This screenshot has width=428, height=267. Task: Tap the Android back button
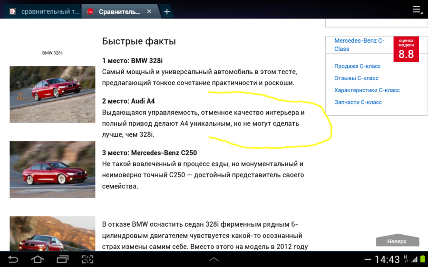point(12,259)
